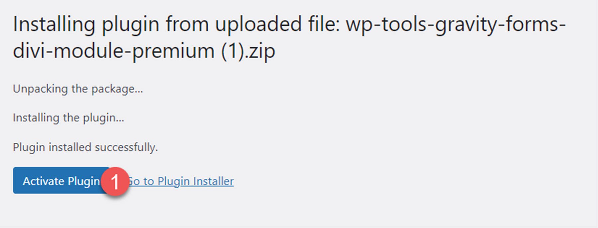Click the word 'package…' in the first status line
Image resolution: width=598 pixels, height=228 pixels.
click(x=117, y=89)
